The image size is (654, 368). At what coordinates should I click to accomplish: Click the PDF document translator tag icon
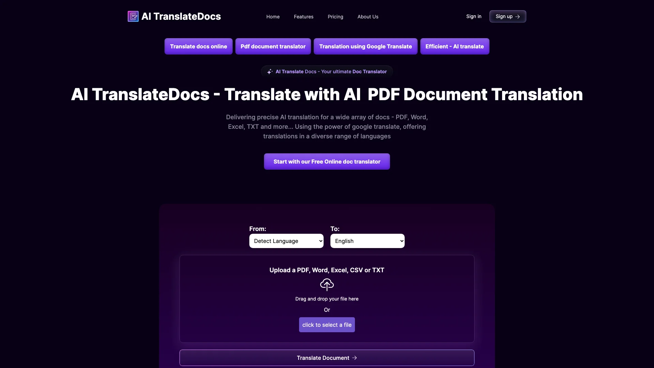point(273,46)
